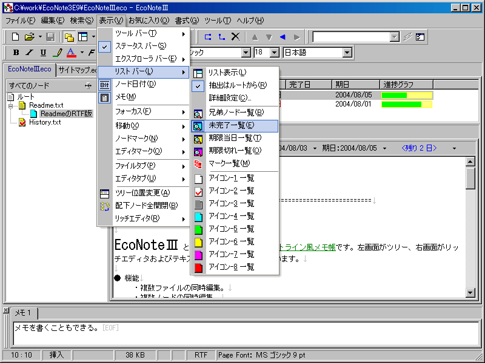Open the 編集 menu
This screenshot has height=363, width=485.
53,21
